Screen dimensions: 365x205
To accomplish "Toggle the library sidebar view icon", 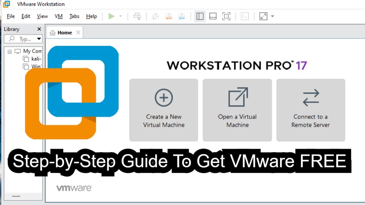I will tap(200, 16).
